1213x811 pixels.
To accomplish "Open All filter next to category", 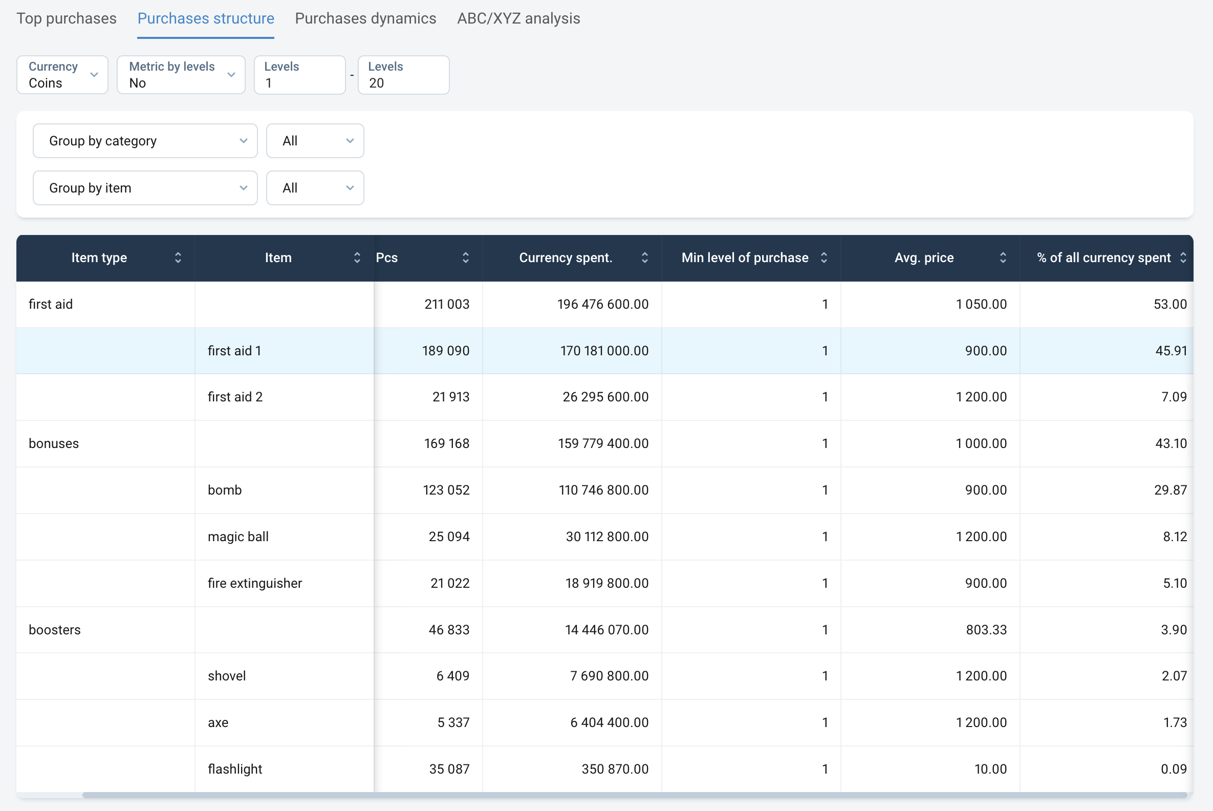I will [315, 141].
